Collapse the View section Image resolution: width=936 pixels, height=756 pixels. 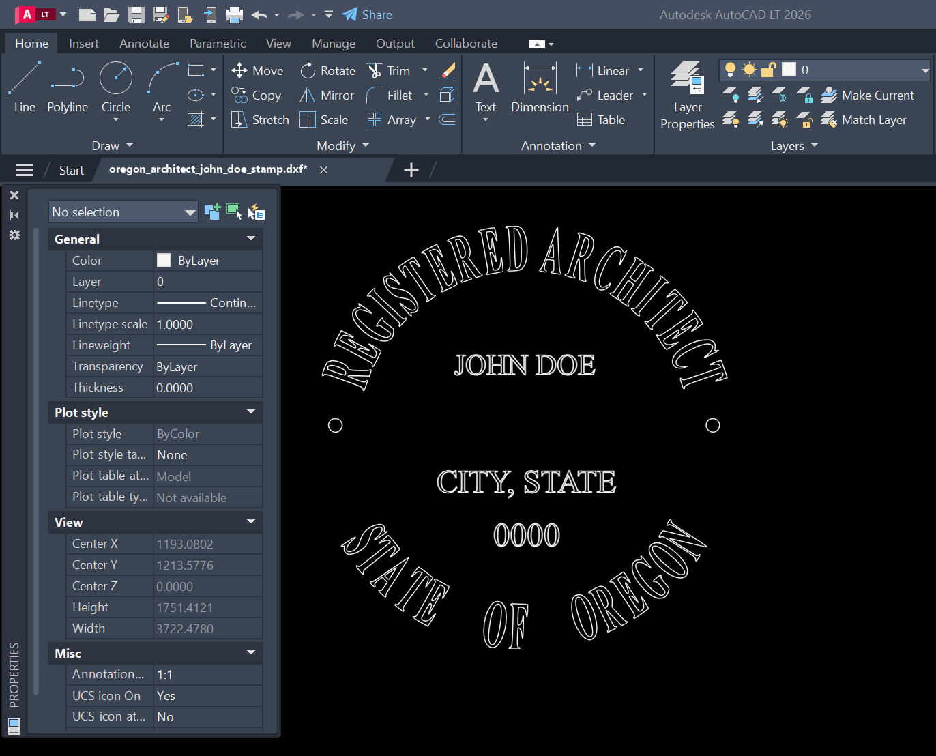tap(251, 521)
